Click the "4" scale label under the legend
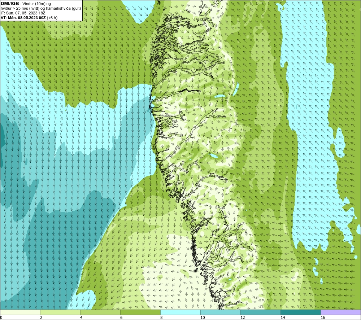Screen dimensions: 361x320 (x=81, y=317)
